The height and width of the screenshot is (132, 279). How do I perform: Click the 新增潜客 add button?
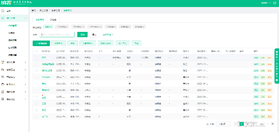tap(41, 43)
